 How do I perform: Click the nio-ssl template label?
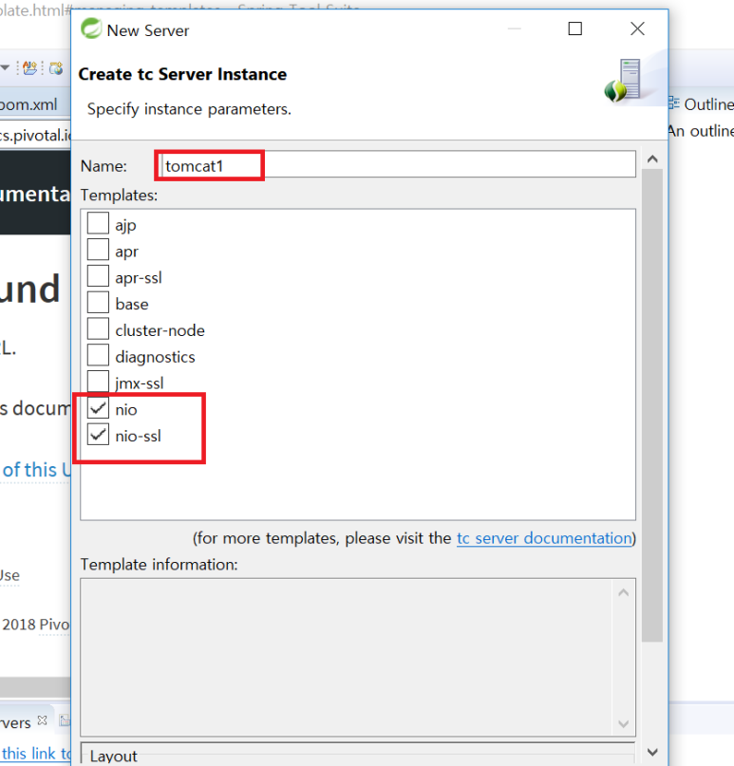pos(139,436)
